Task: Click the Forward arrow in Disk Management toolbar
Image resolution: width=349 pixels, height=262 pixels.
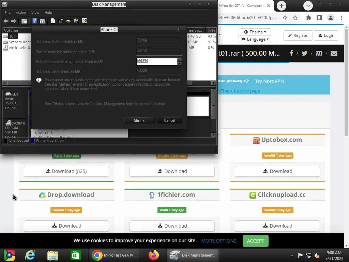Action: click(14, 21)
